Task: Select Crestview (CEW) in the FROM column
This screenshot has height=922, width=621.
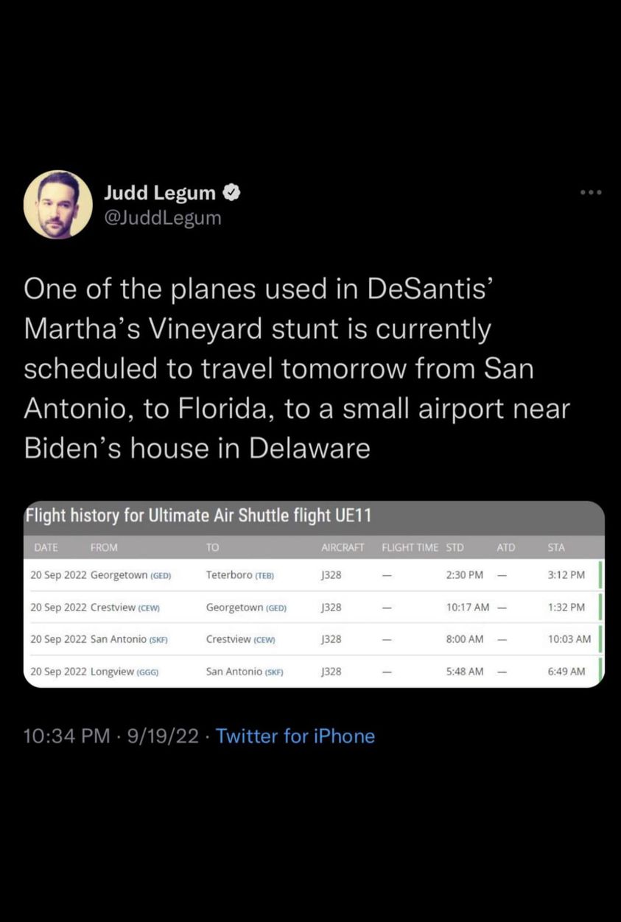Action: (125, 607)
